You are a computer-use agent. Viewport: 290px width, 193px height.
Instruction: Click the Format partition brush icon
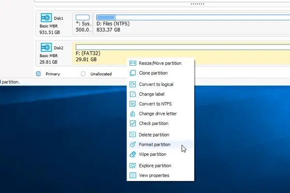(x=132, y=144)
